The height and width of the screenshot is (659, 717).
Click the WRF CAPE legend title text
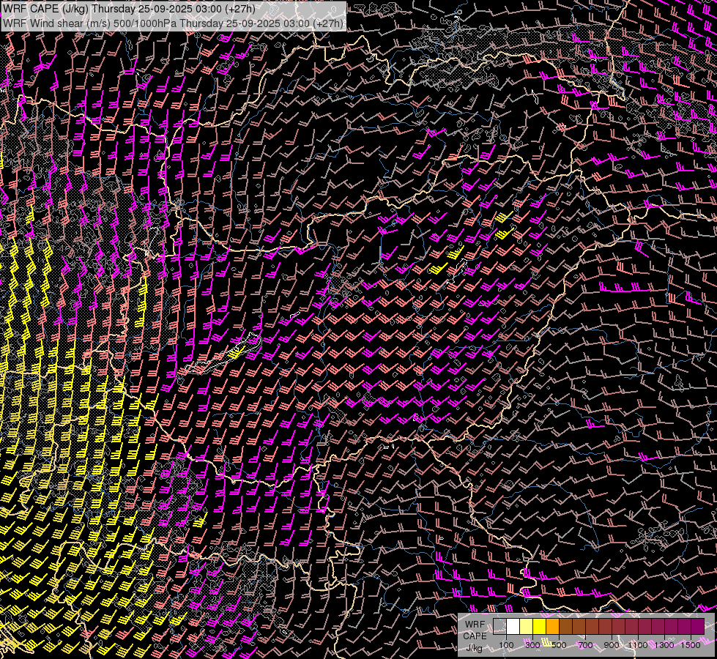tap(475, 630)
